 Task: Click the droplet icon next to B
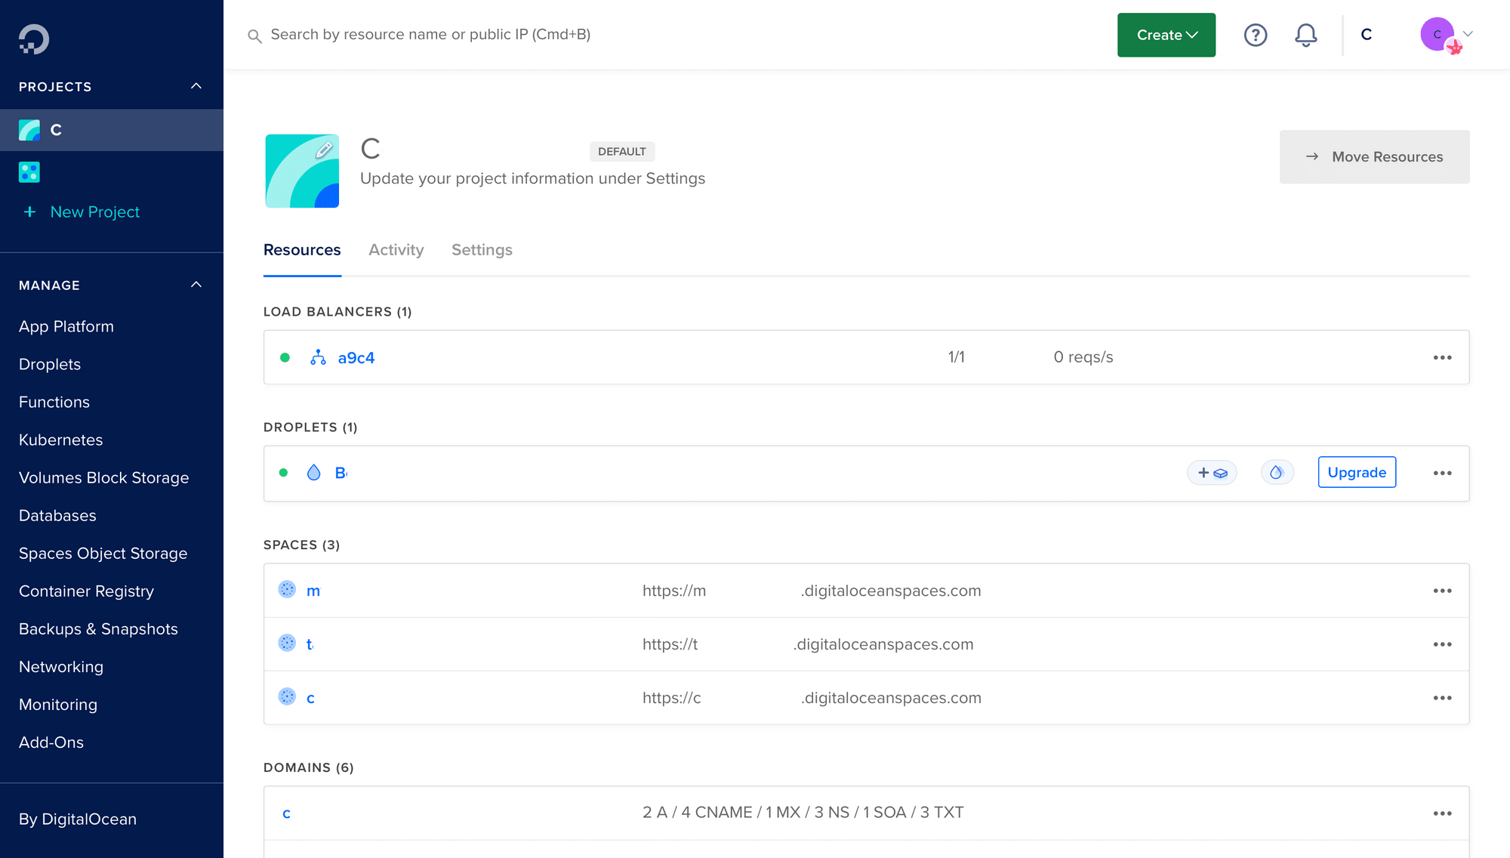pos(313,473)
